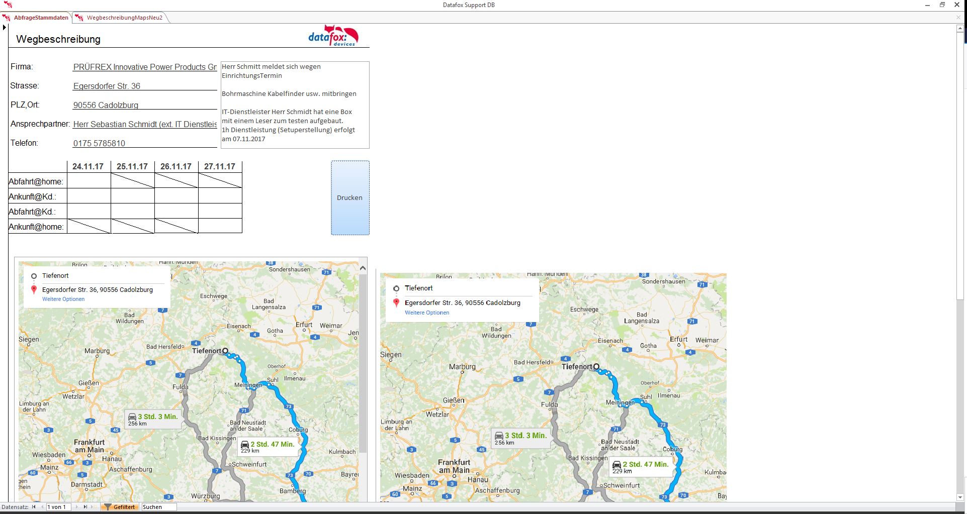Go to previous record in Datensatz navigator
Image resolution: width=967 pixels, height=514 pixels.
(x=42, y=507)
